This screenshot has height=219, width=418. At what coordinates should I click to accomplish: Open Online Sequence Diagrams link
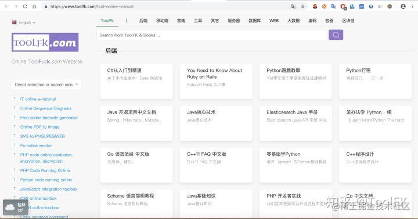tap(46, 108)
